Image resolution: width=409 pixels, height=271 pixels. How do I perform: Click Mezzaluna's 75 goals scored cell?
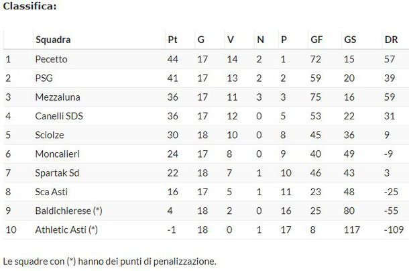tap(315, 97)
